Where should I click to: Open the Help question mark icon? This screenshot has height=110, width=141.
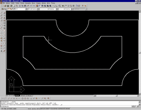tap(83, 6)
